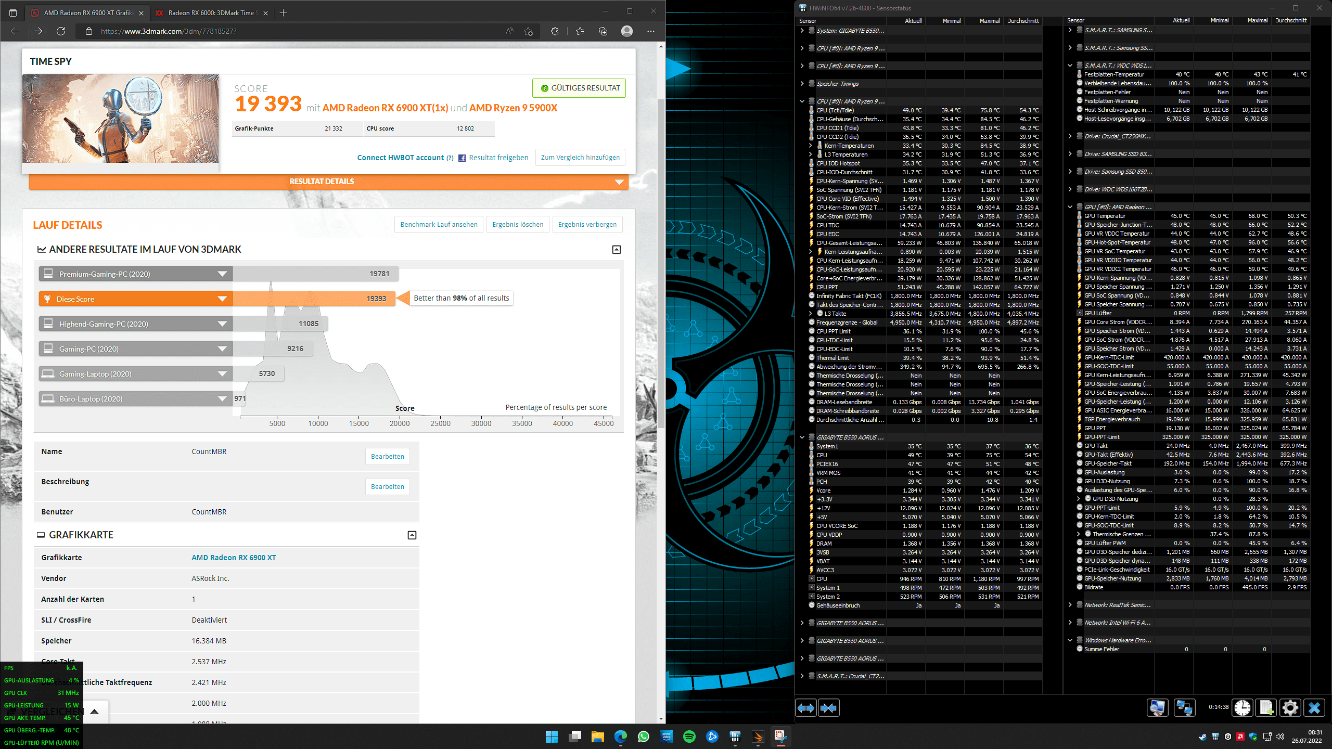
Task: Collapse S.M.A.R.T.: WDC WDS1 group
Action: (x=1070, y=66)
